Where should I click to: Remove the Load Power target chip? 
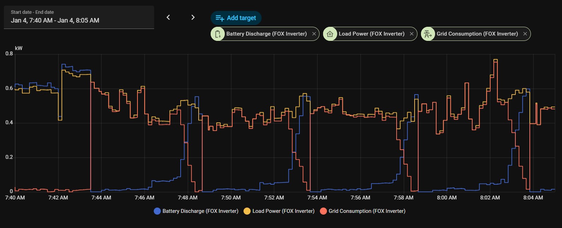(411, 34)
